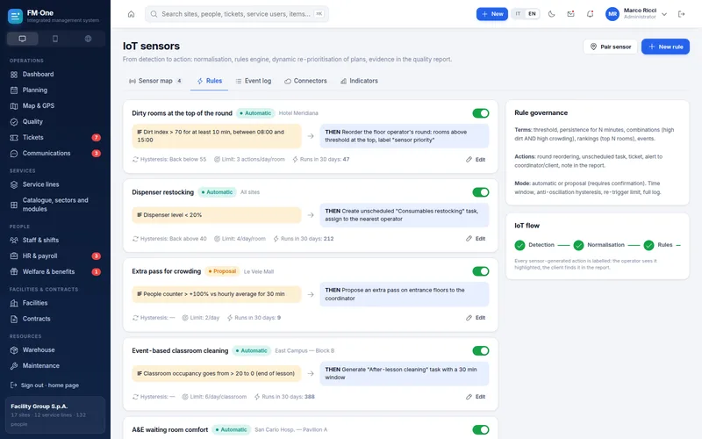Open Planning in sidebar
This screenshot has width=702, height=439.
[55, 90]
